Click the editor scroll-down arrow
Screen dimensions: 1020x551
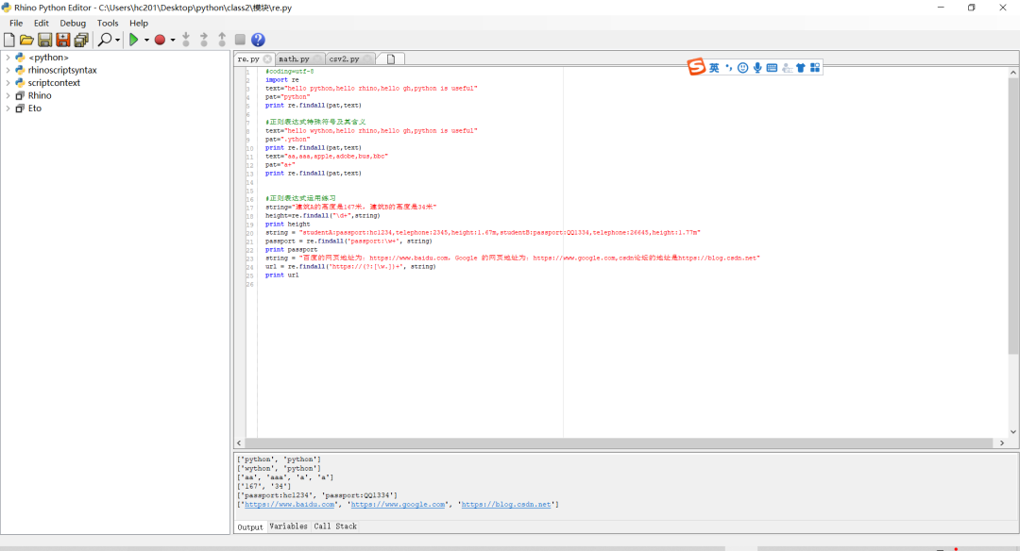pos(1012,431)
